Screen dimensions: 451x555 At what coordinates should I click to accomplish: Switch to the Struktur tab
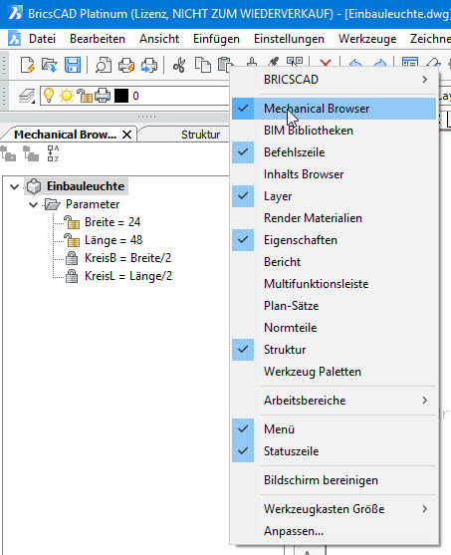tap(200, 135)
